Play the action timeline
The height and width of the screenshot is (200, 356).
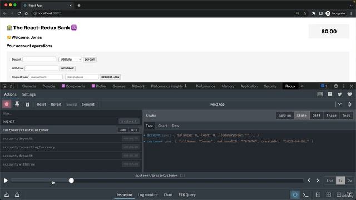click(x=6, y=181)
